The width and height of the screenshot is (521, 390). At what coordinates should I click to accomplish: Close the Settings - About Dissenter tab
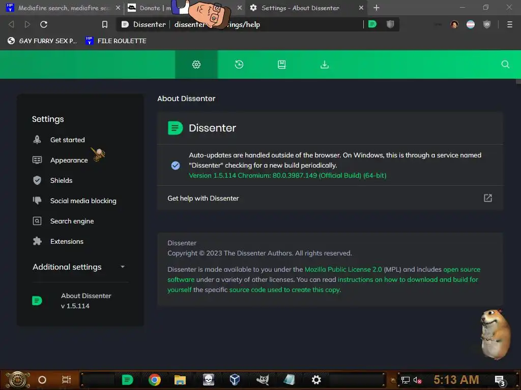[x=361, y=8]
